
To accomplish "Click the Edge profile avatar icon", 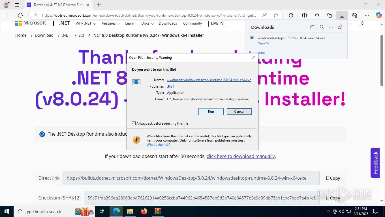I will (x=6, y=5).
